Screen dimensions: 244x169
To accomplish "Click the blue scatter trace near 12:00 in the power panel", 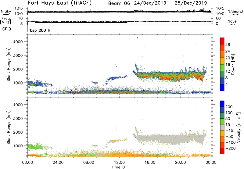I will tap(117, 78).
